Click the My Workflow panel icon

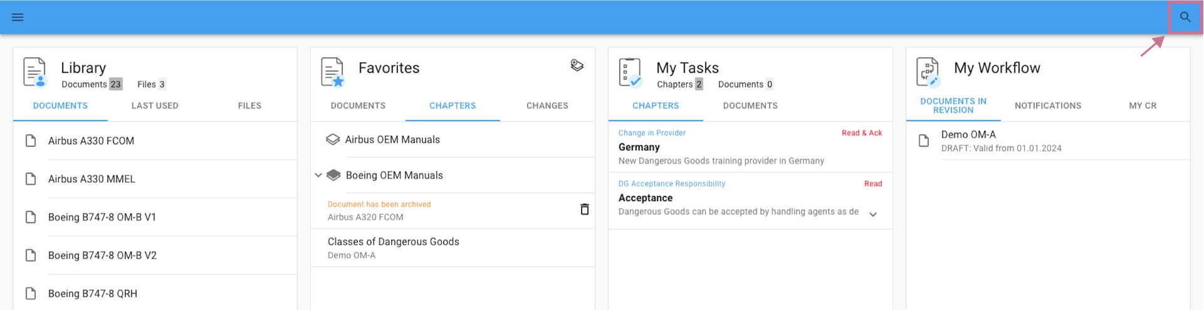click(928, 72)
